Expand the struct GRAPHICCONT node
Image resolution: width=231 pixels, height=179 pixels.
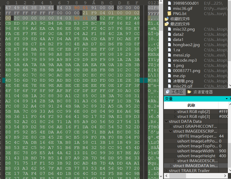[x=171, y=127]
